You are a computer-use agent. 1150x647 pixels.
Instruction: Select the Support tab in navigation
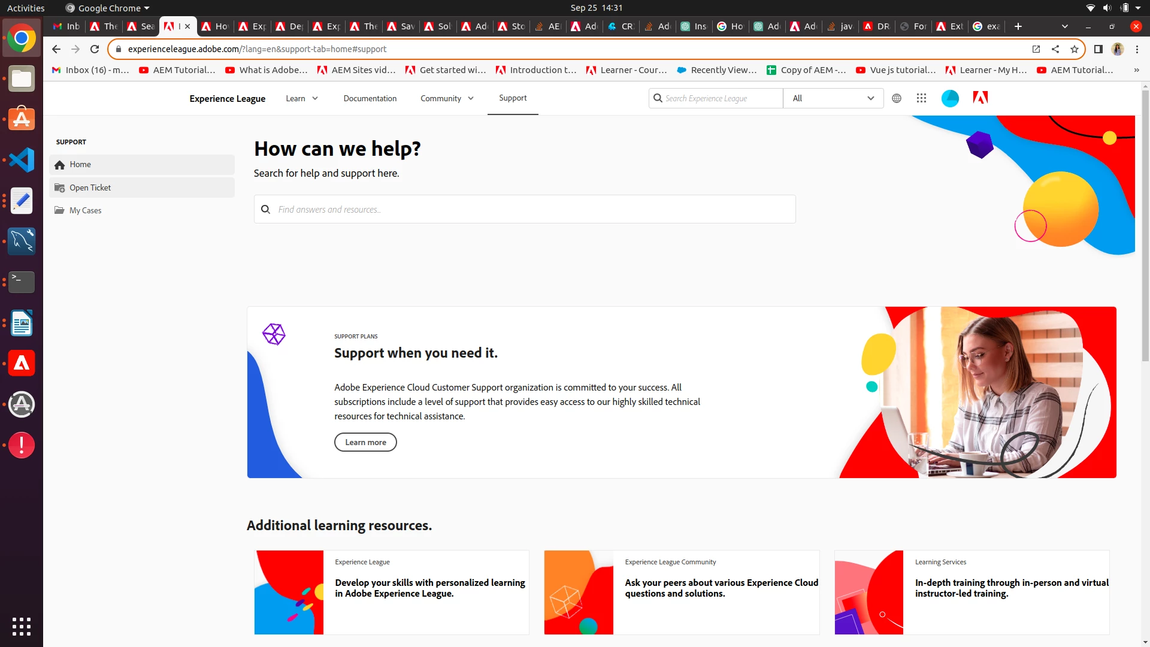pyautogui.click(x=513, y=98)
